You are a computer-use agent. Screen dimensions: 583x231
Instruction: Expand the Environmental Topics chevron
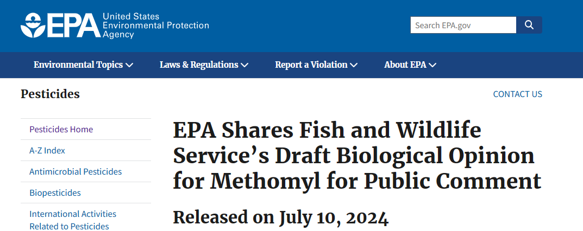[129, 65]
